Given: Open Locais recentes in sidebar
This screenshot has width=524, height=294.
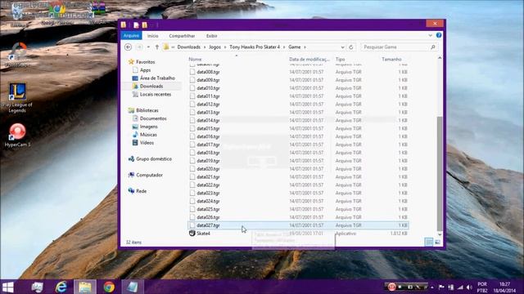Looking at the screenshot, I should 156,95.
